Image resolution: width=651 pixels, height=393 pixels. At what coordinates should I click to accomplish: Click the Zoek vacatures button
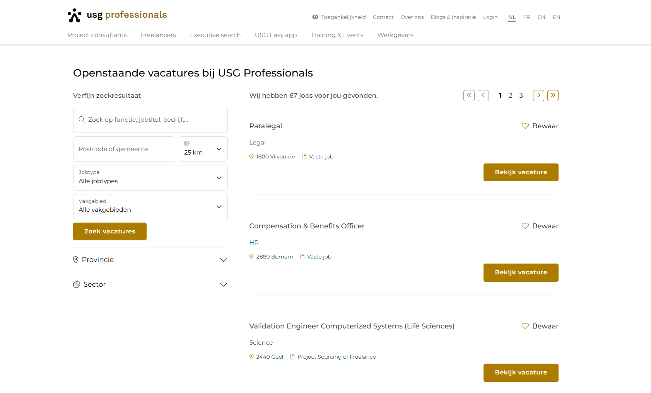click(109, 231)
